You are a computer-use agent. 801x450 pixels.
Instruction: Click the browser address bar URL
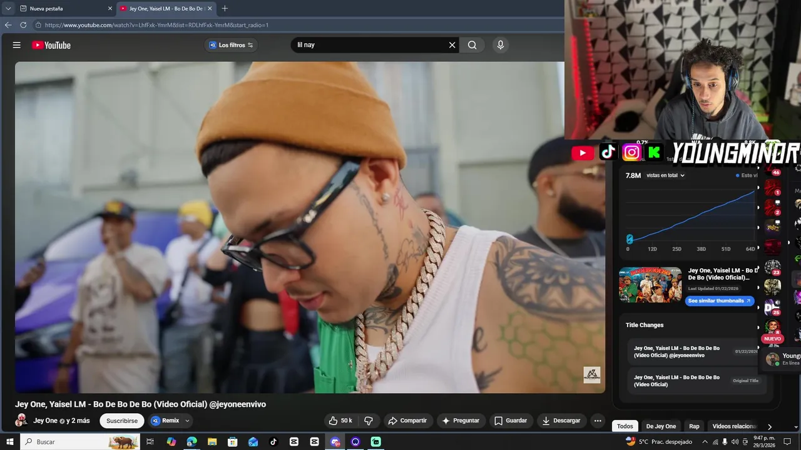click(x=156, y=25)
